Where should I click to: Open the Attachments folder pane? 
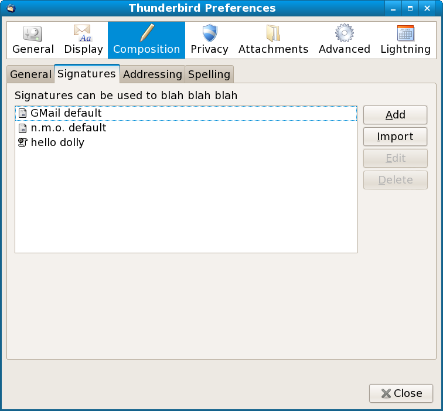pos(273,40)
